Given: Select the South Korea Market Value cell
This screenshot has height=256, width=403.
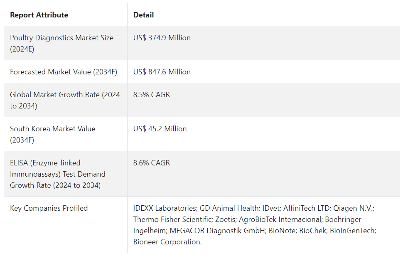Looking at the screenshot, I should coord(52,134).
